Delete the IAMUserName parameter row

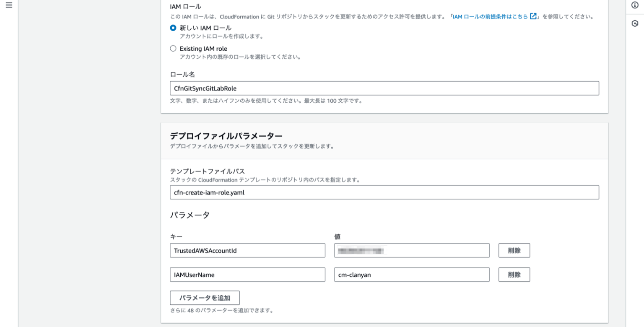tap(514, 275)
